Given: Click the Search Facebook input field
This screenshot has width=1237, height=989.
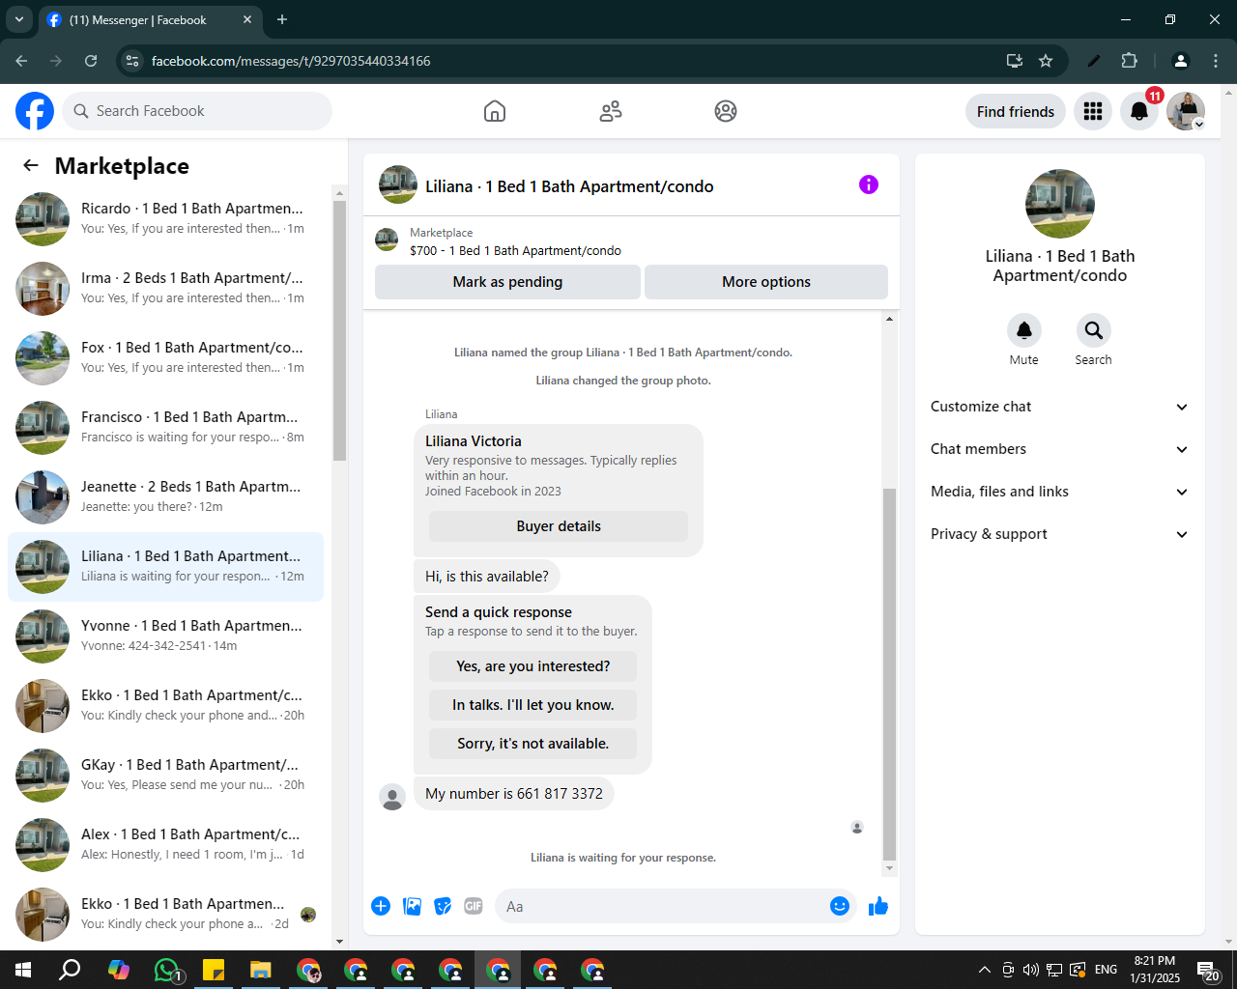Looking at the screenshot, I should coord(197,111).
